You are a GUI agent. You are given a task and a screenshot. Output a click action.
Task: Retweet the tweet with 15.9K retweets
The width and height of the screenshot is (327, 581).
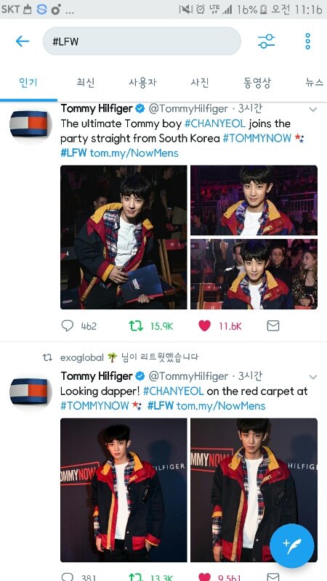coord(136,325)
